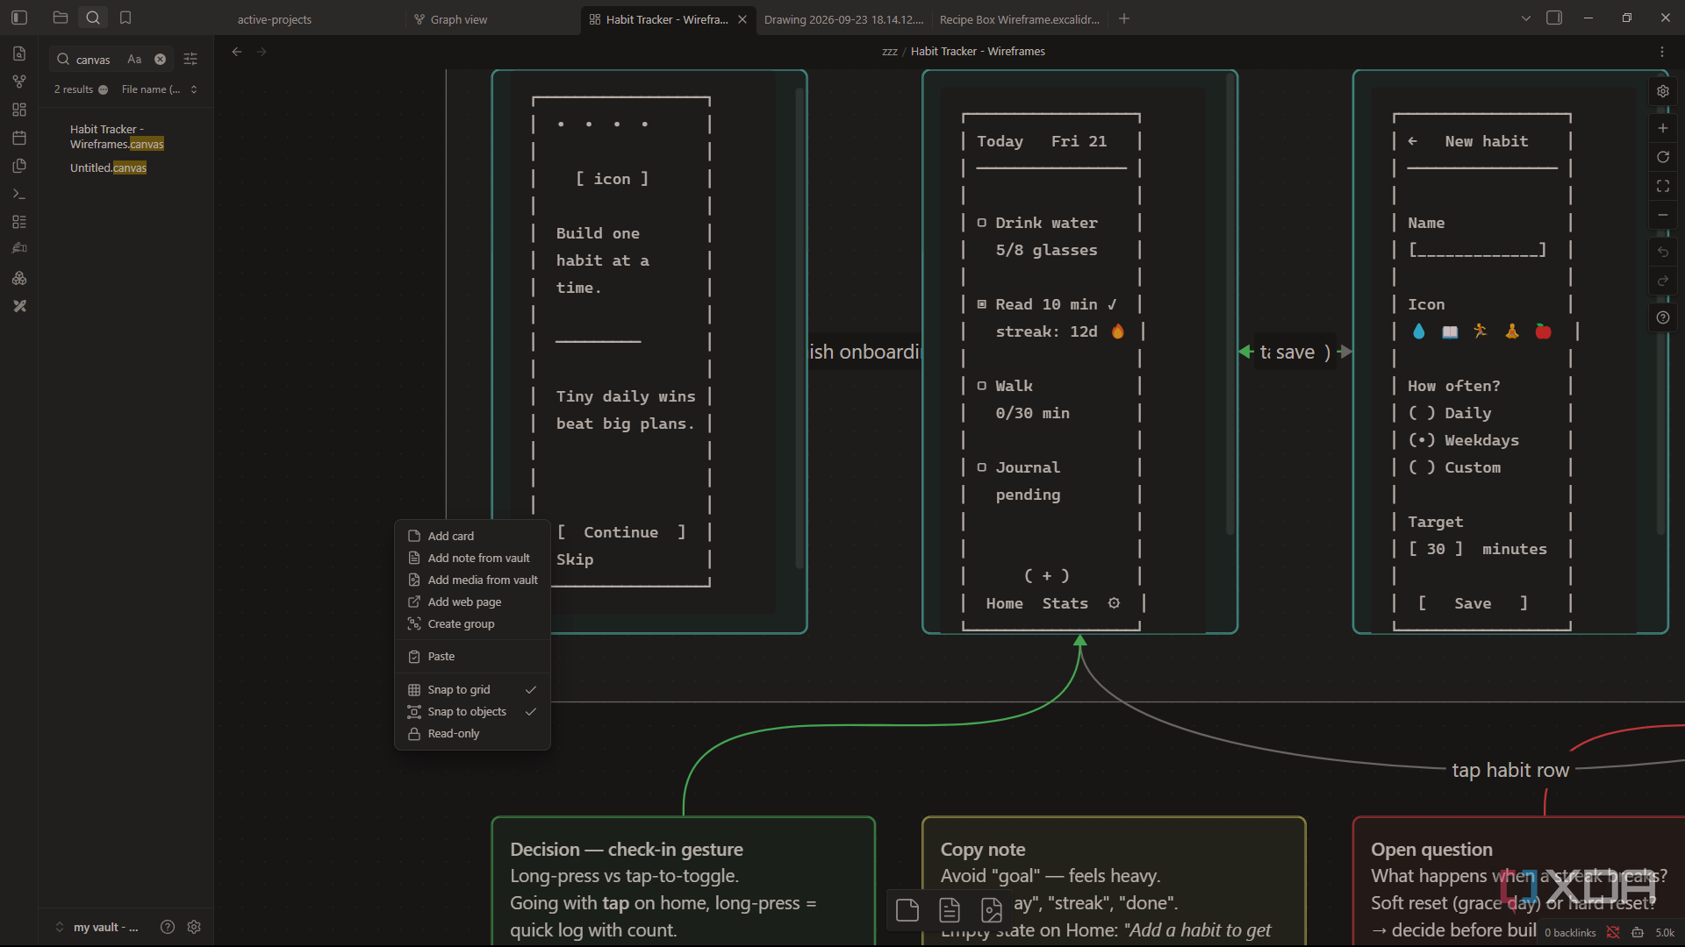Insert template via ribbon copy icon
The height and width of the screenshot is (947, 1685).
pyautogui.click(x=19, y=166)
